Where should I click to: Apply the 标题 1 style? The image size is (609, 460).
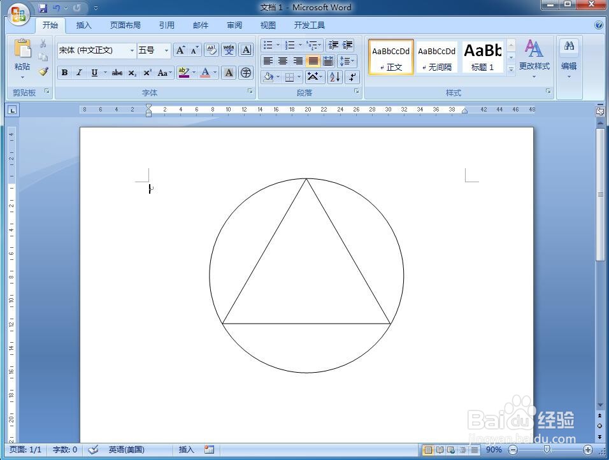click(x=483, y=57)
